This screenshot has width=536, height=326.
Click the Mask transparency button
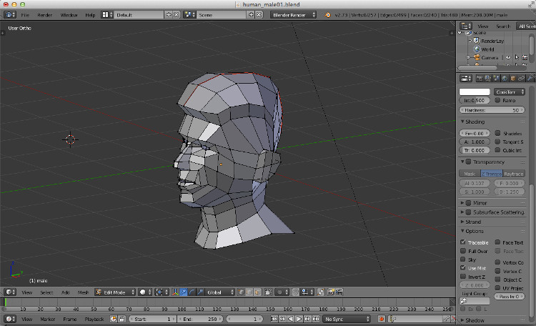pos(470,174)
